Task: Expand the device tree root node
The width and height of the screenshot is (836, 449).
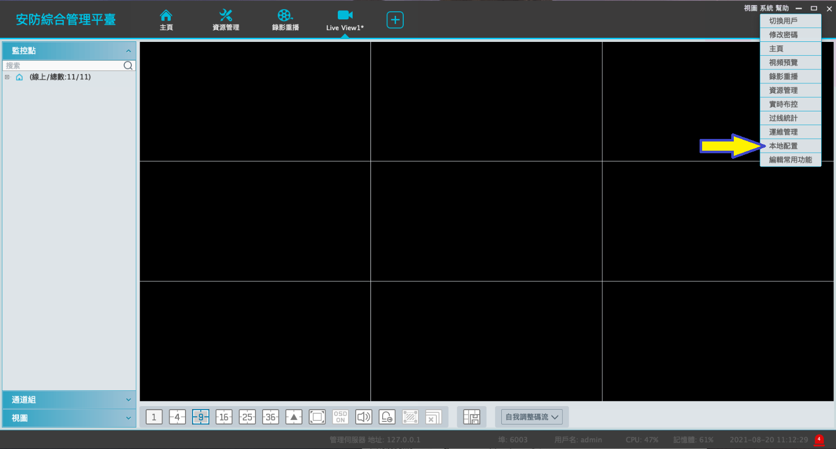Action: pos(7,77)
